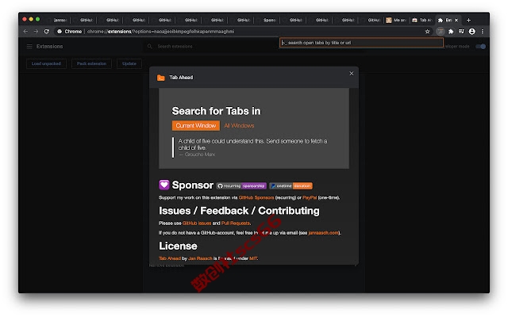Open the recurring sponsorship badge
Image resolution: width=508 pixels, height=317 pixels.
coord(241,186)
